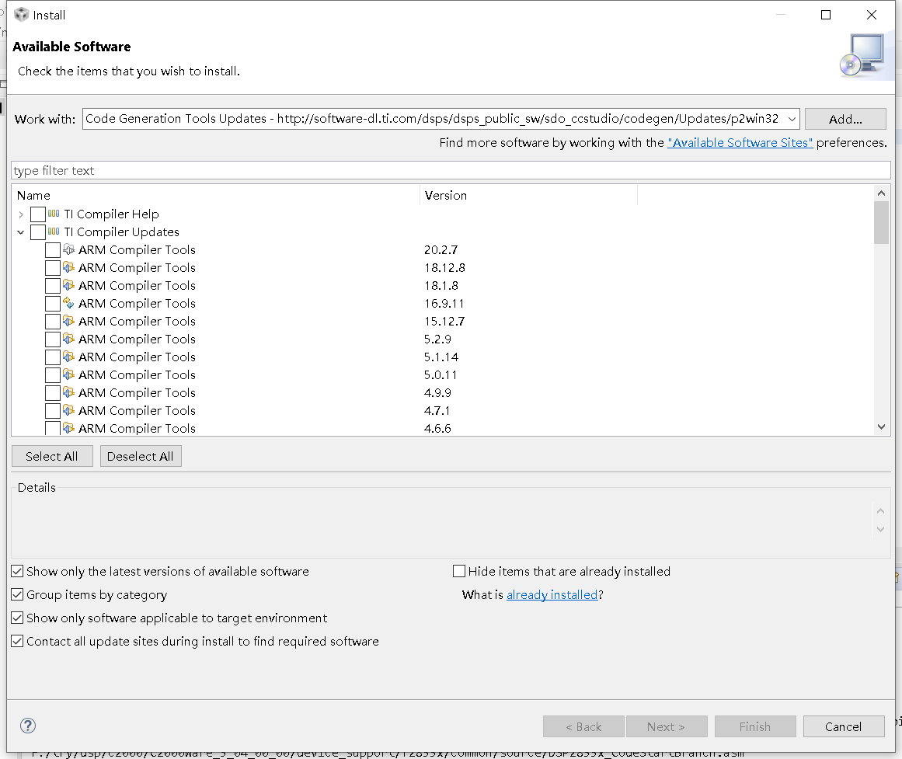
Task: Click the TI Compiler Help category icon
Action: 54,214
